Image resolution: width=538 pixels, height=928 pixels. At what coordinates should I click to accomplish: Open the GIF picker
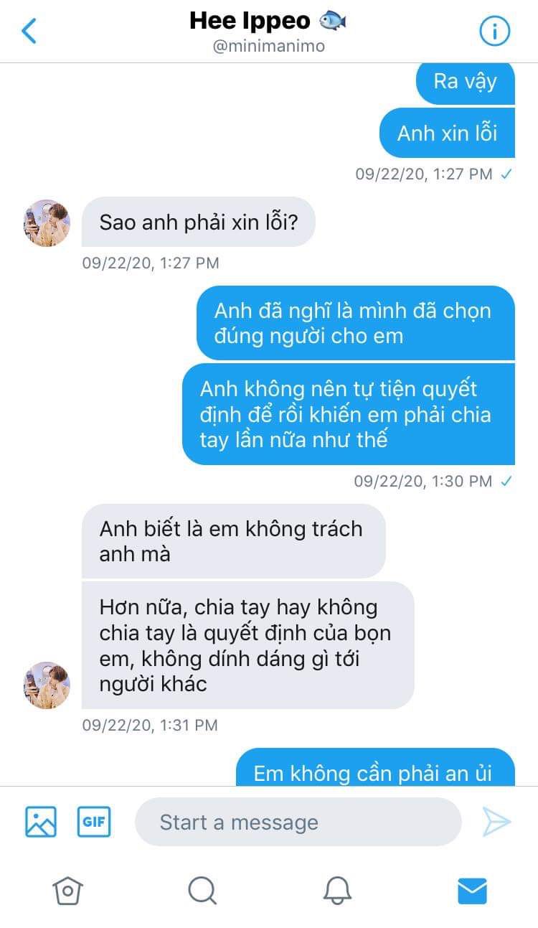pyautogui.click(x=94, y=822)
